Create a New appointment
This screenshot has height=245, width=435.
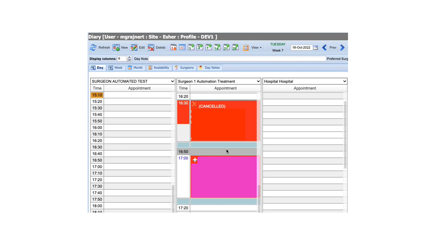(x=120, y=48)
